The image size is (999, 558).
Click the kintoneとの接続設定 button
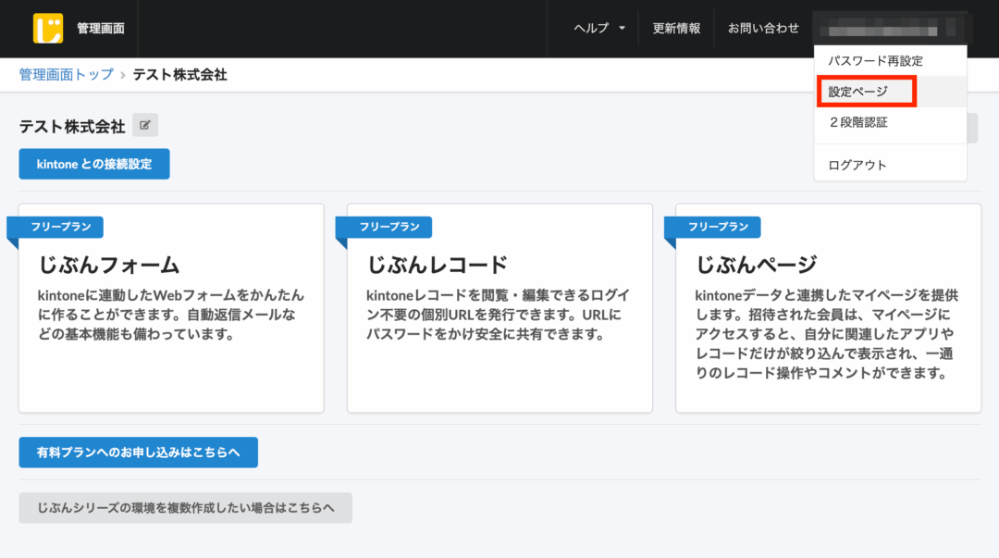(93, 164)
